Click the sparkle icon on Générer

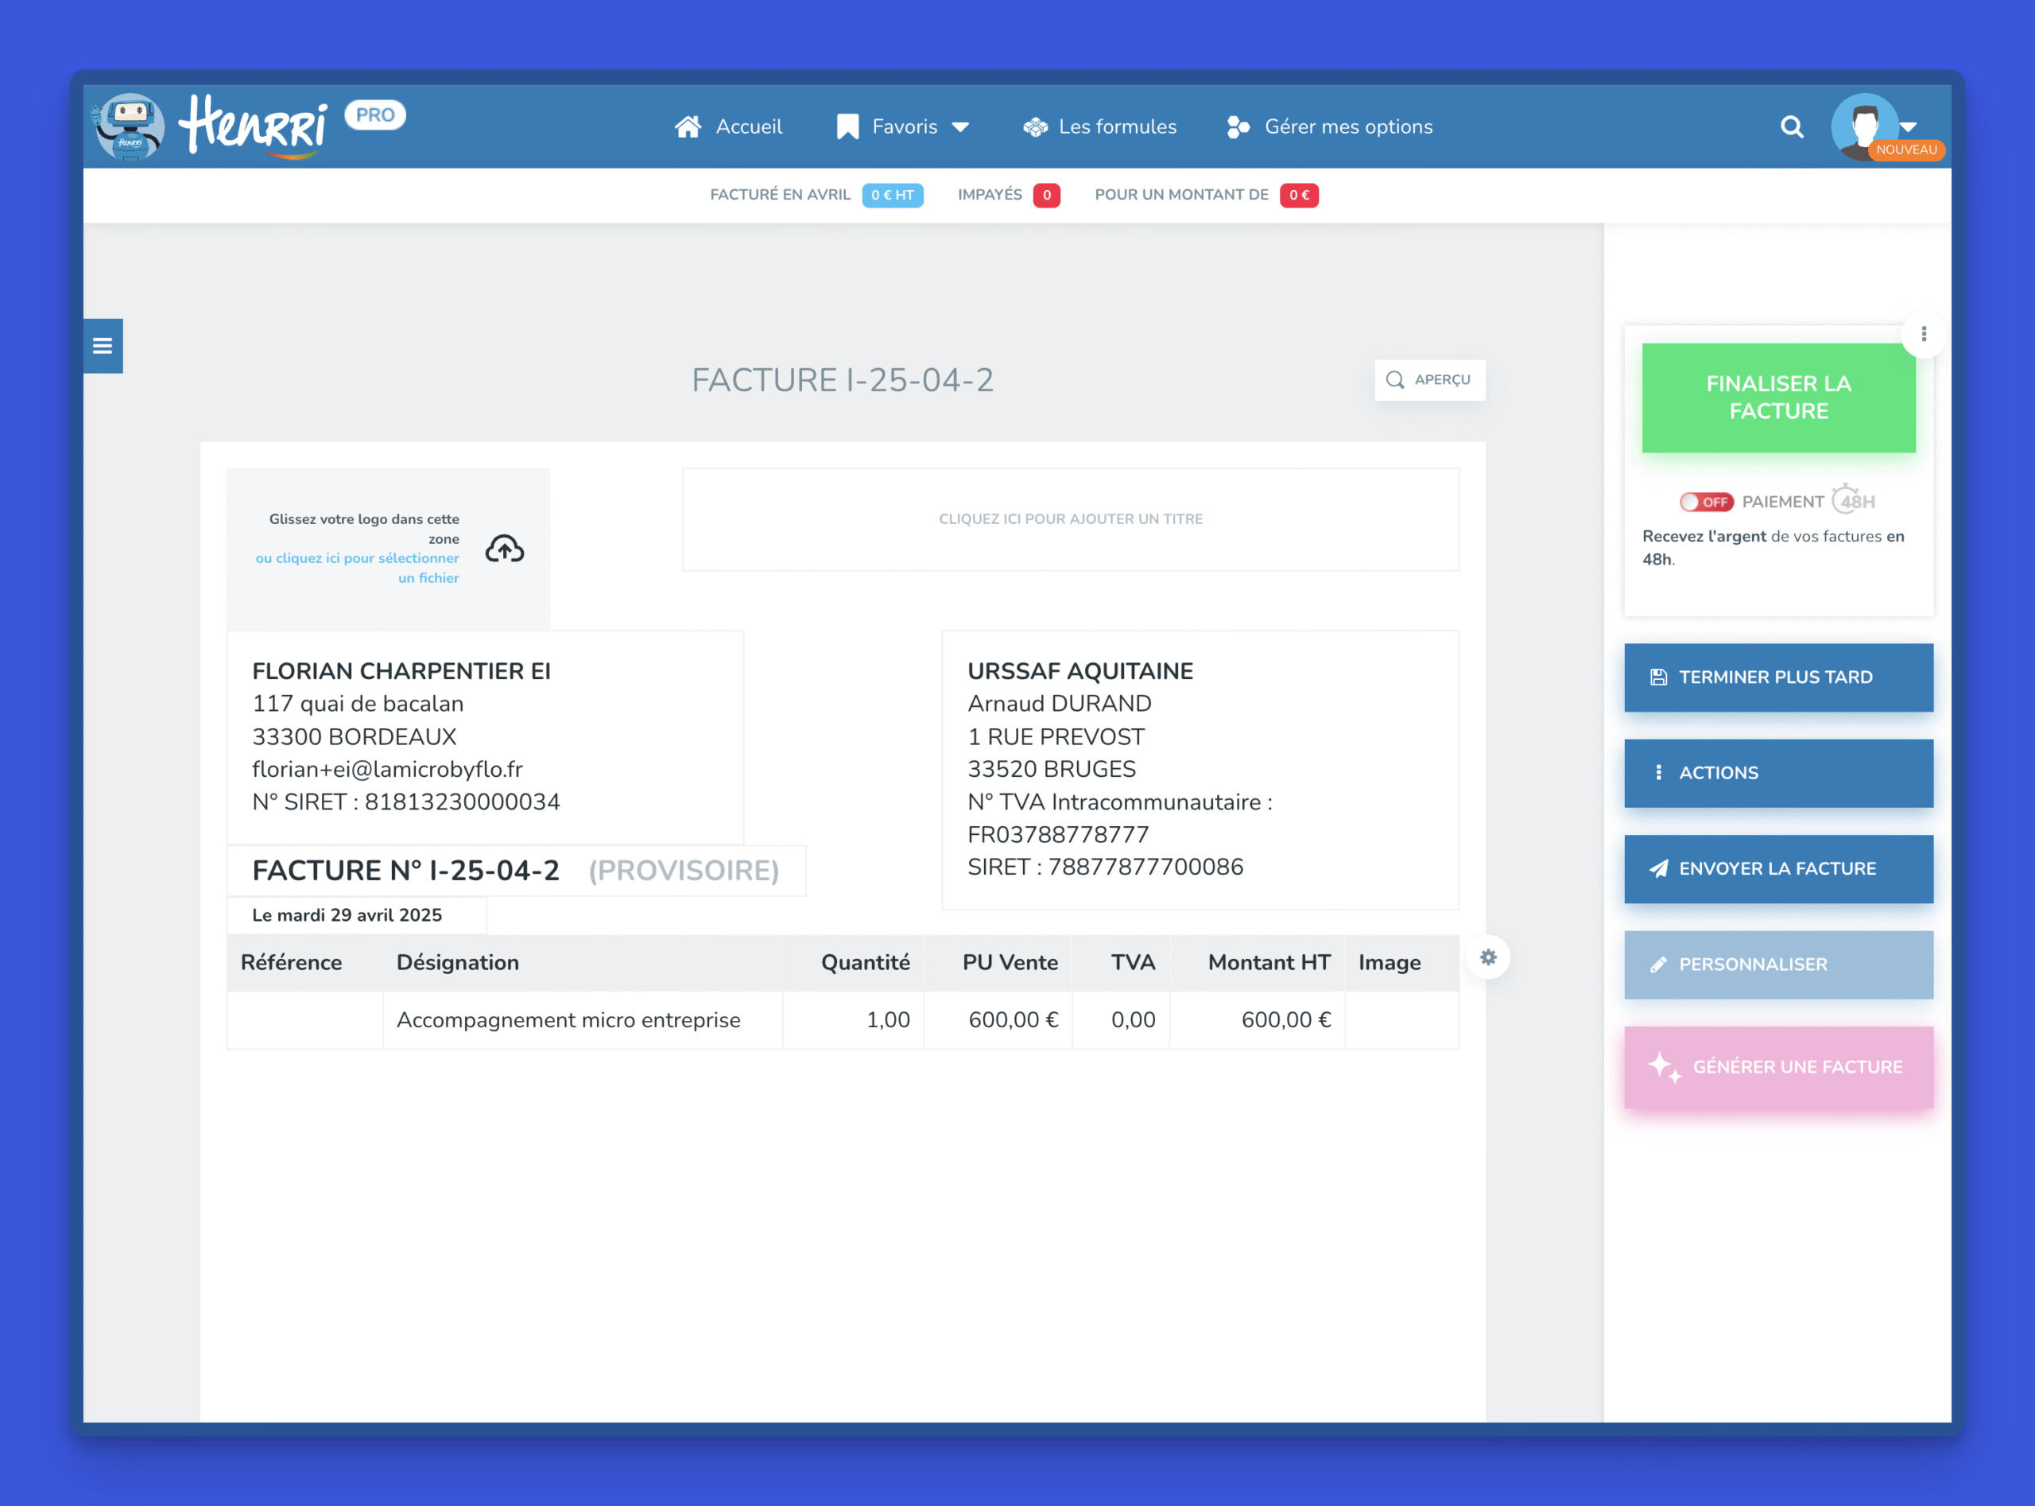click(x=1665, y=1066)
